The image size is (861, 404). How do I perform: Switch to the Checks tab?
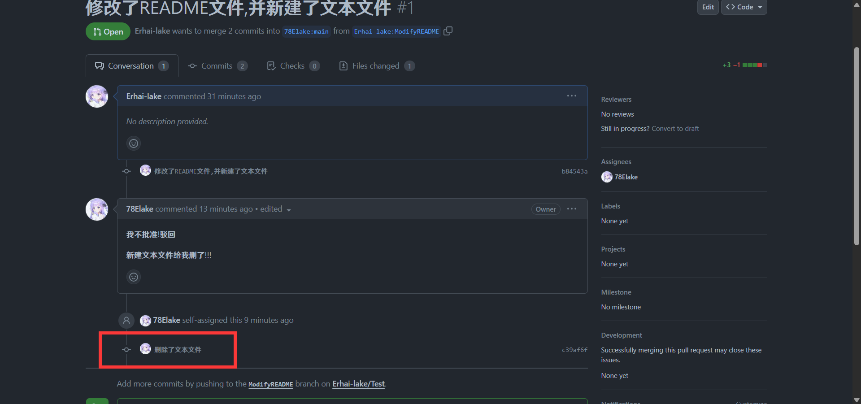[292, 66]
